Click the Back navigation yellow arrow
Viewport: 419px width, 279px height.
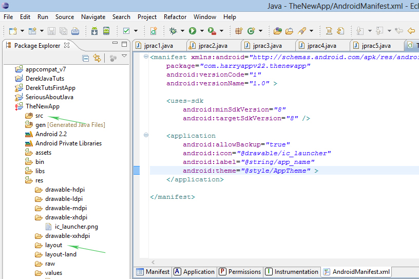point(411,31)
